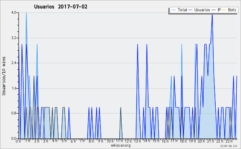
Task: Click the '0 h' x-axis label
Action: [x=18, y=141]
